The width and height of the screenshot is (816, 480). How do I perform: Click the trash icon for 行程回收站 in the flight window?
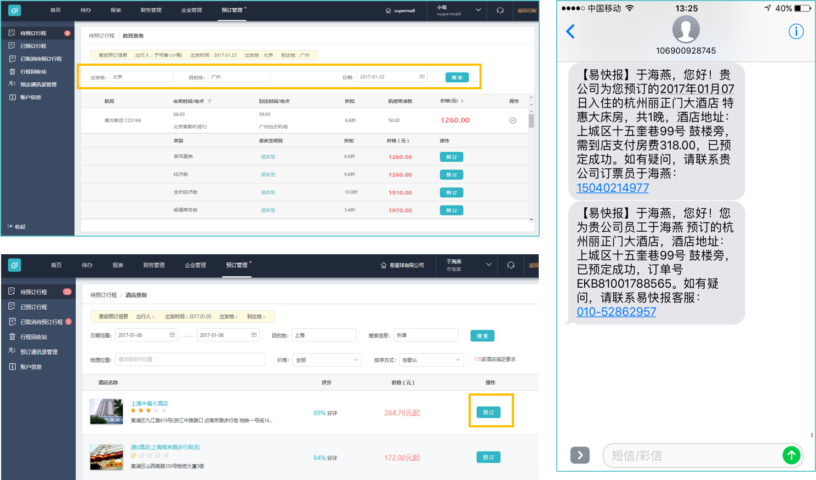(x=12, y=72)
